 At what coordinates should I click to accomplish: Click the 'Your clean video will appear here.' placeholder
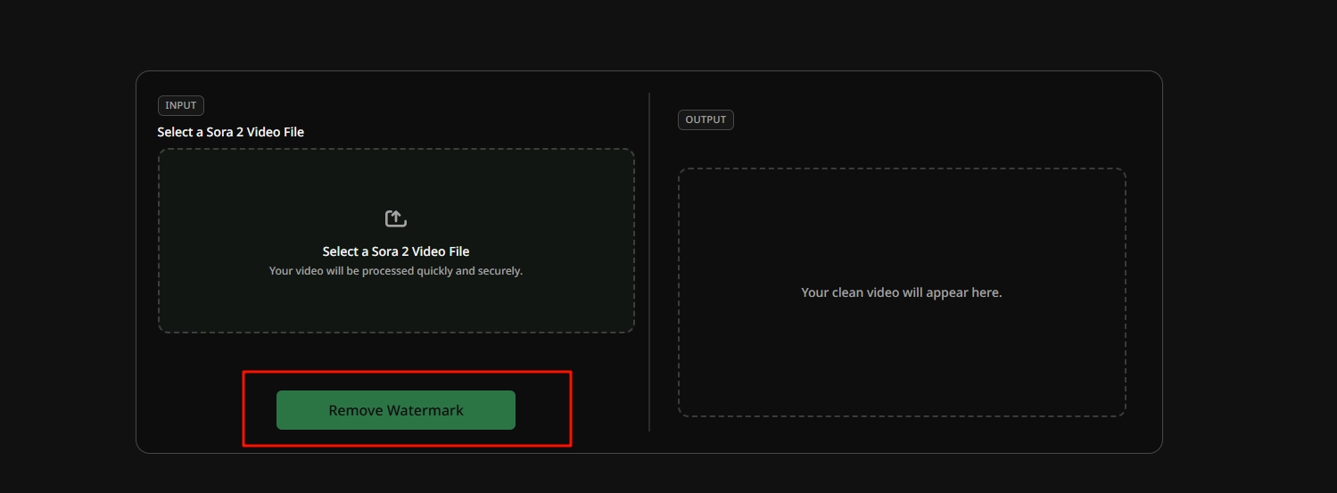(902, 292)
